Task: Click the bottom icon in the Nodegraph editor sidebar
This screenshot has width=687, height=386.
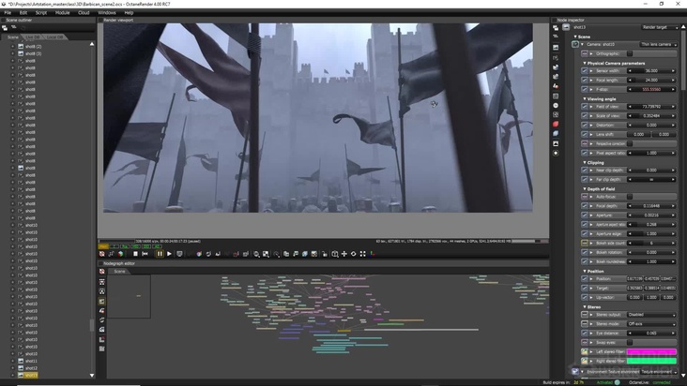Action: point(101,349)
